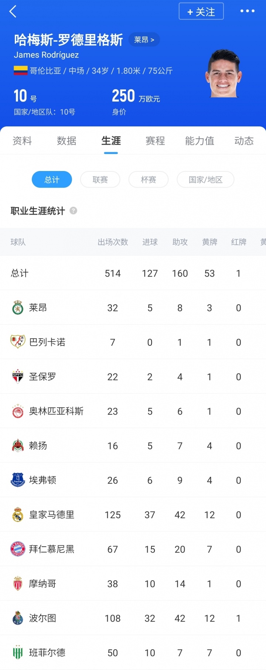
Task: Select the 总计 filter pill
Action: (52, 180)
